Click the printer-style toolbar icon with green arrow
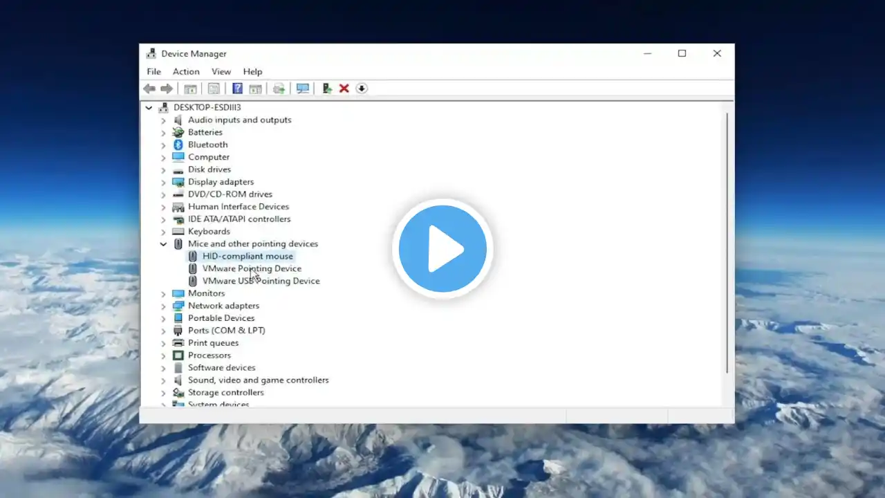The width and height of the screenshot is (885, 498). click(279, 89)
